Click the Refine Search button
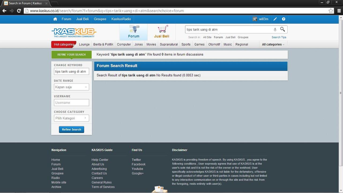Screen dimensions: 343x193 pyautogui.click(x=72, y=129)
